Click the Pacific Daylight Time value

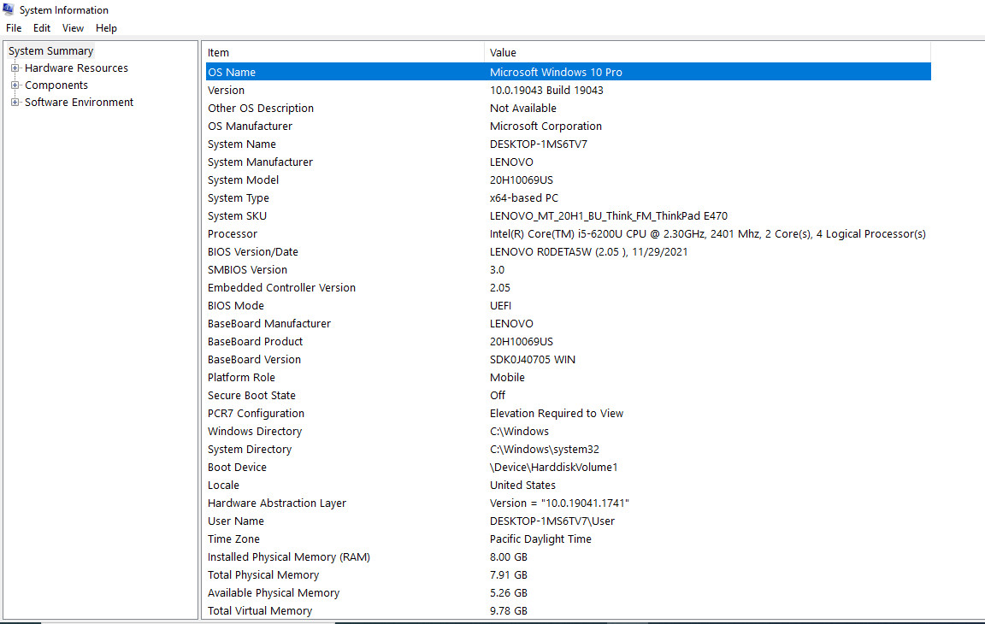coord(540,539)
